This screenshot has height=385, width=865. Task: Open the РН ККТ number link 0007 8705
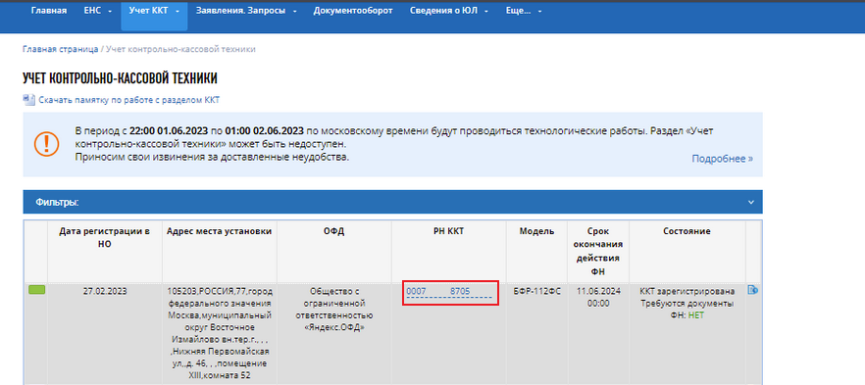click(448, 291)
